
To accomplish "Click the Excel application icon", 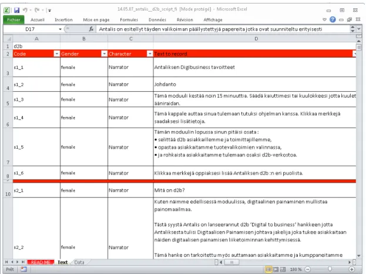I will click(x=7, y=10).
